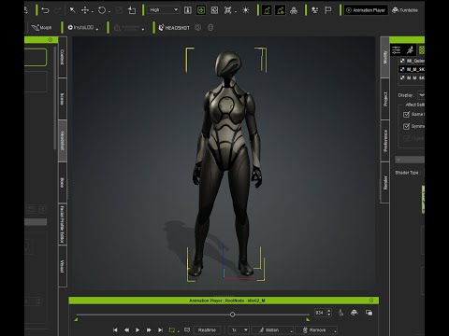The width and height of the screenshot is (449, 336).
Task: Open the Project tab on right panel
Action: [x=385, y=99]
